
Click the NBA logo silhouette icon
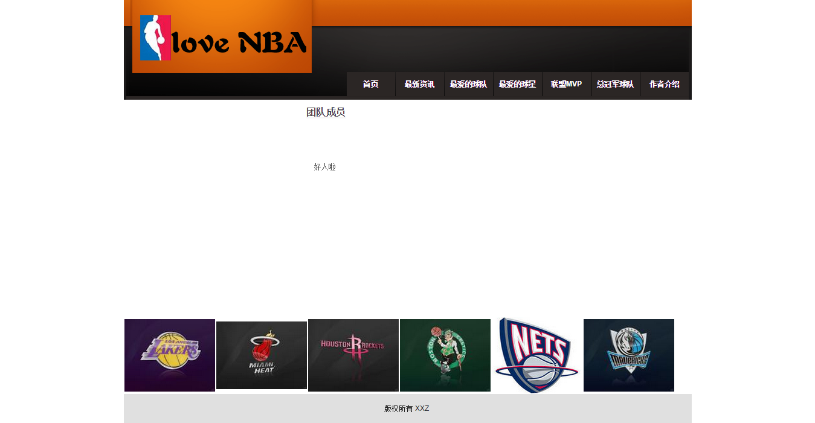click(x=155, y=38)
